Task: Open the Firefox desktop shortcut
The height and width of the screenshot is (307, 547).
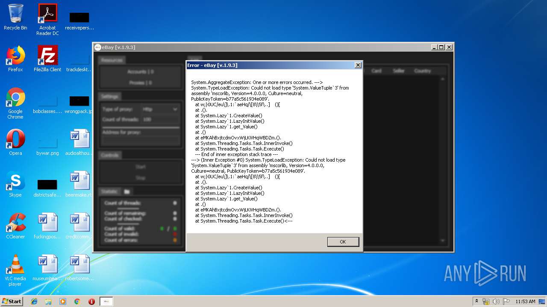Action: click(x=15, y=59)
